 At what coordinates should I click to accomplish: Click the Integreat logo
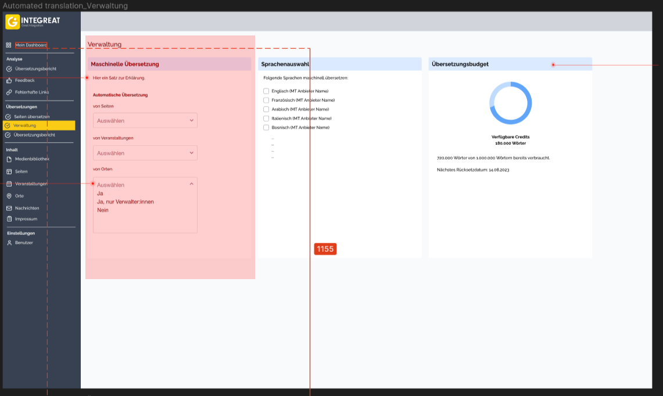[33, 22]
